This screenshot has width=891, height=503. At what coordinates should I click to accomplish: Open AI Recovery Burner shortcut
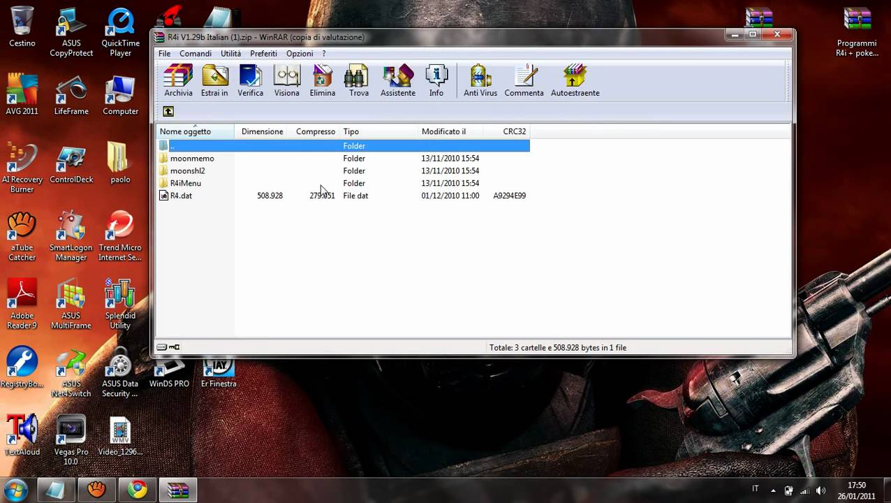pos(22,168)
